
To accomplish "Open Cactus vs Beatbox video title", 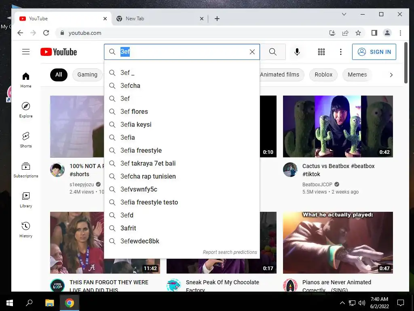I will pos(338,170).
